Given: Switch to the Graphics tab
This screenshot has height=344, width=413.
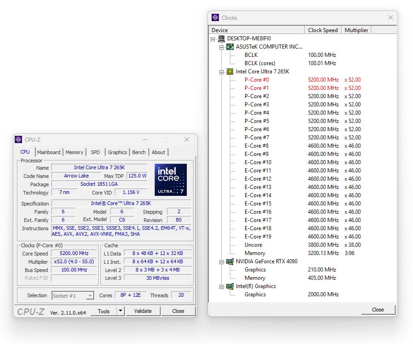Looking at the screenshot, I should pos(117,152).
